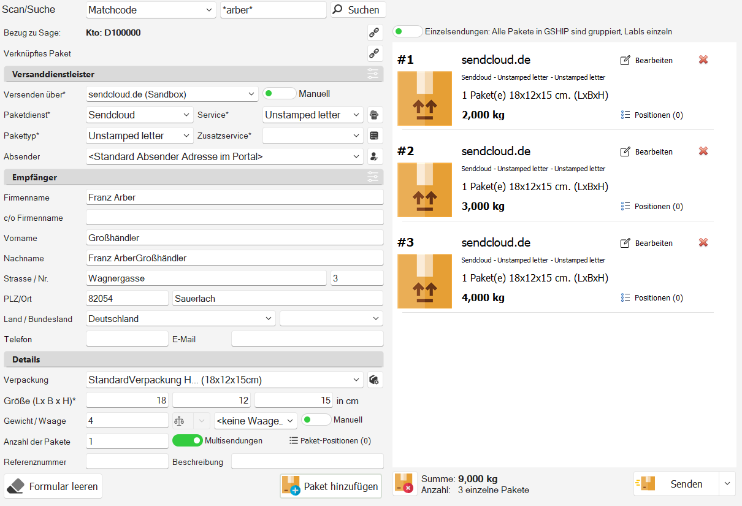Open the <keine Waage> scale dropdown

pyautogui.click(x=255, y=421)
